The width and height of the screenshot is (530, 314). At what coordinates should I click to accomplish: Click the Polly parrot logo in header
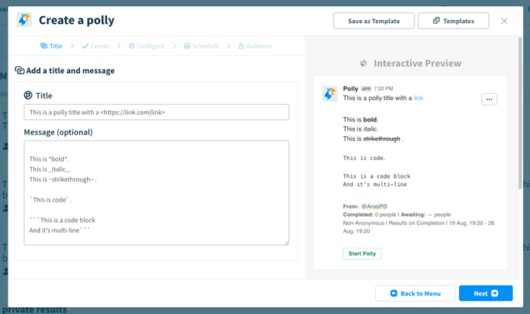24,20
